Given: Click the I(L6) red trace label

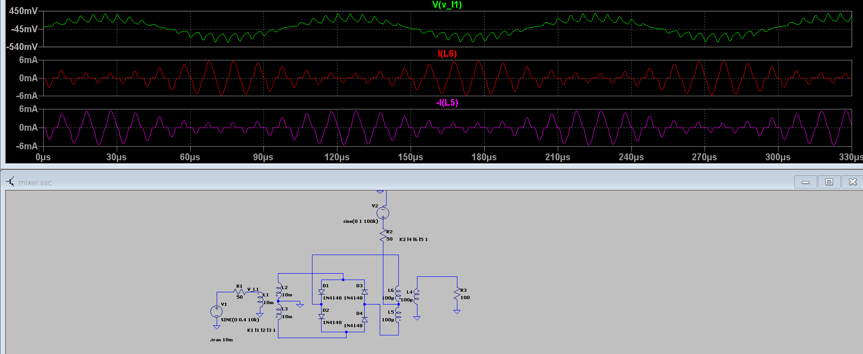Looking at the screenshot, I should 447,54.
